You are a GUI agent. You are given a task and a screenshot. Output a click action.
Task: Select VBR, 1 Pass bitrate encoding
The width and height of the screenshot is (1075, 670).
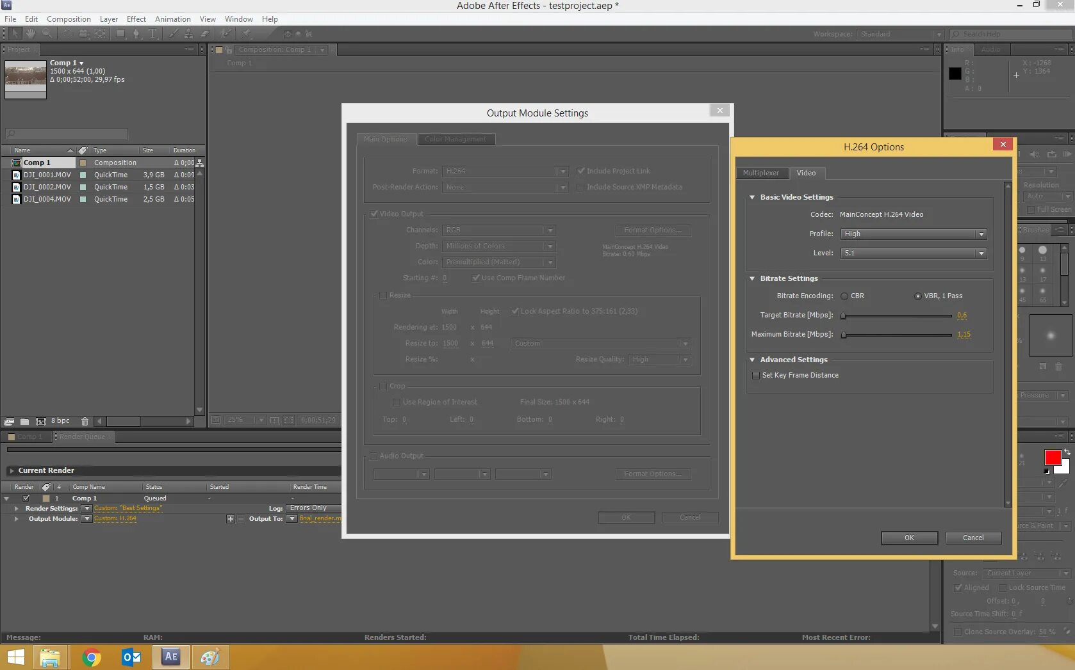[x=918, y=296]
